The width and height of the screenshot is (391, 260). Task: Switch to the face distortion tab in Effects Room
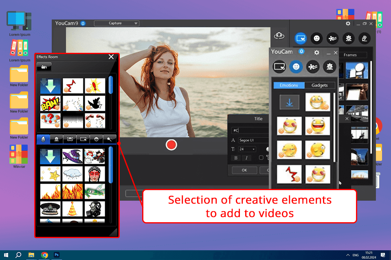[70, 139]
